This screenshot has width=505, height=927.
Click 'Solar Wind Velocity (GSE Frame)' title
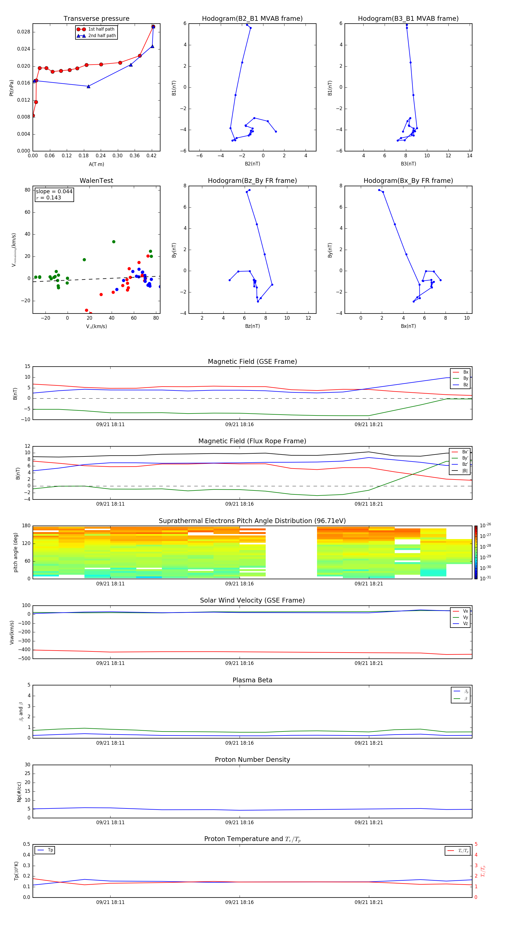coord(252,600)
